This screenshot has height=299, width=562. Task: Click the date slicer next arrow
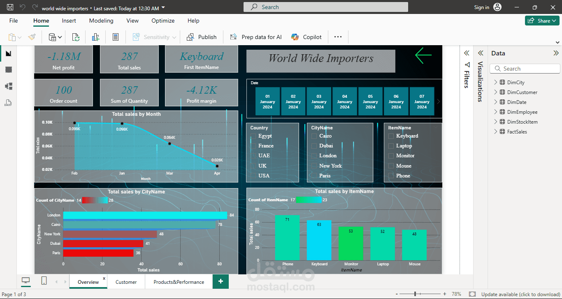coord(439,101)
